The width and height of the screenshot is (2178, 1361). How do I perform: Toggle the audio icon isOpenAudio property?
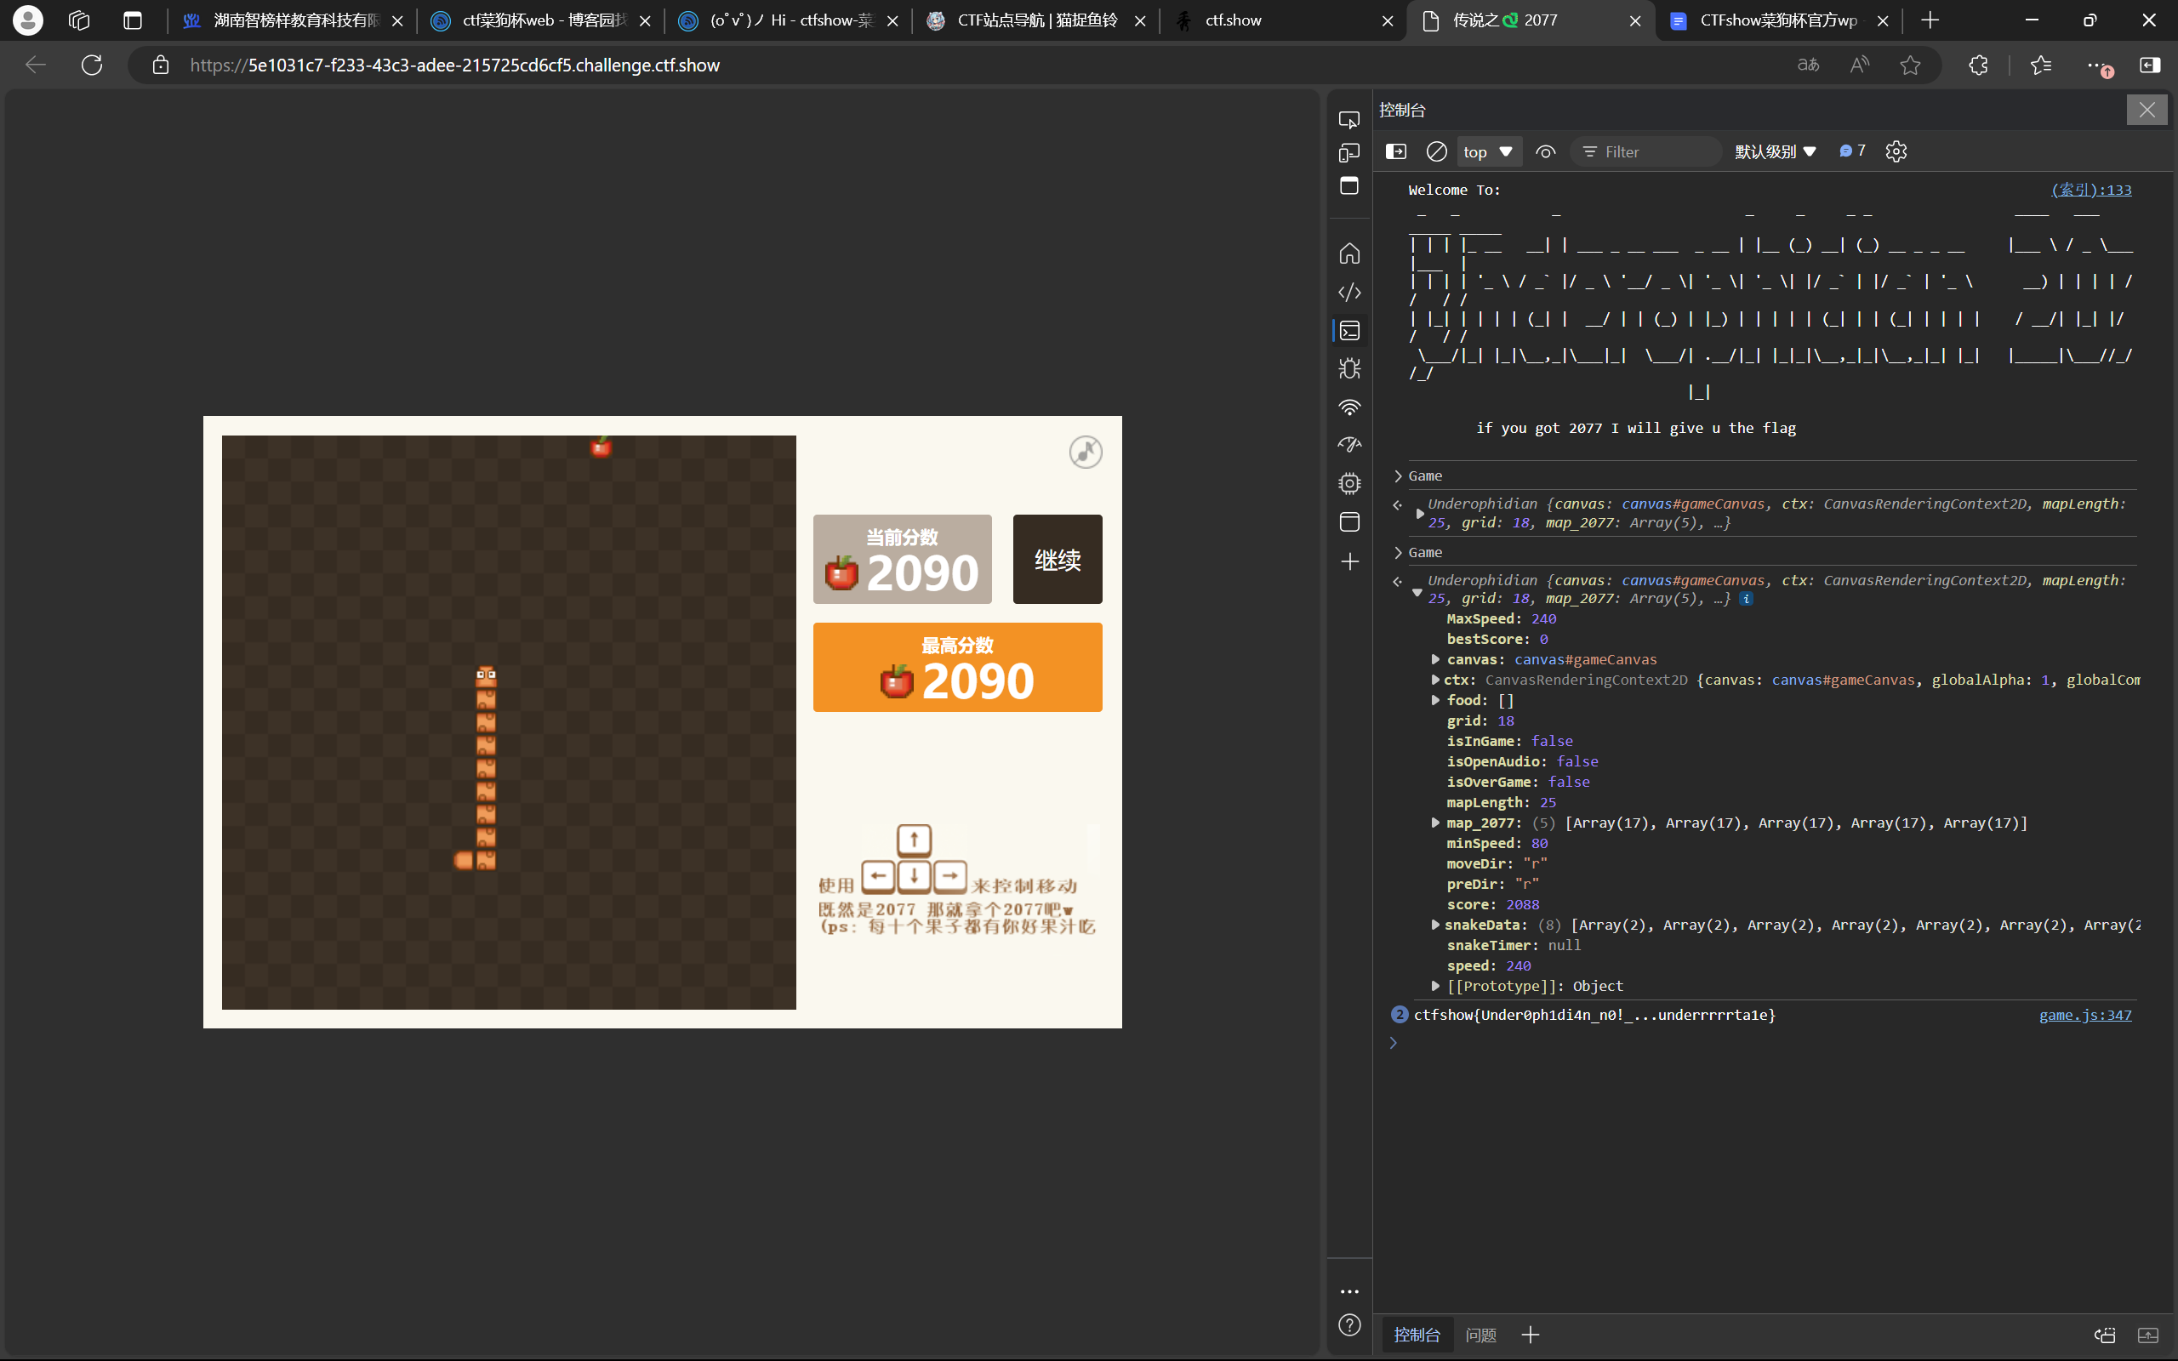(1086, 452)
